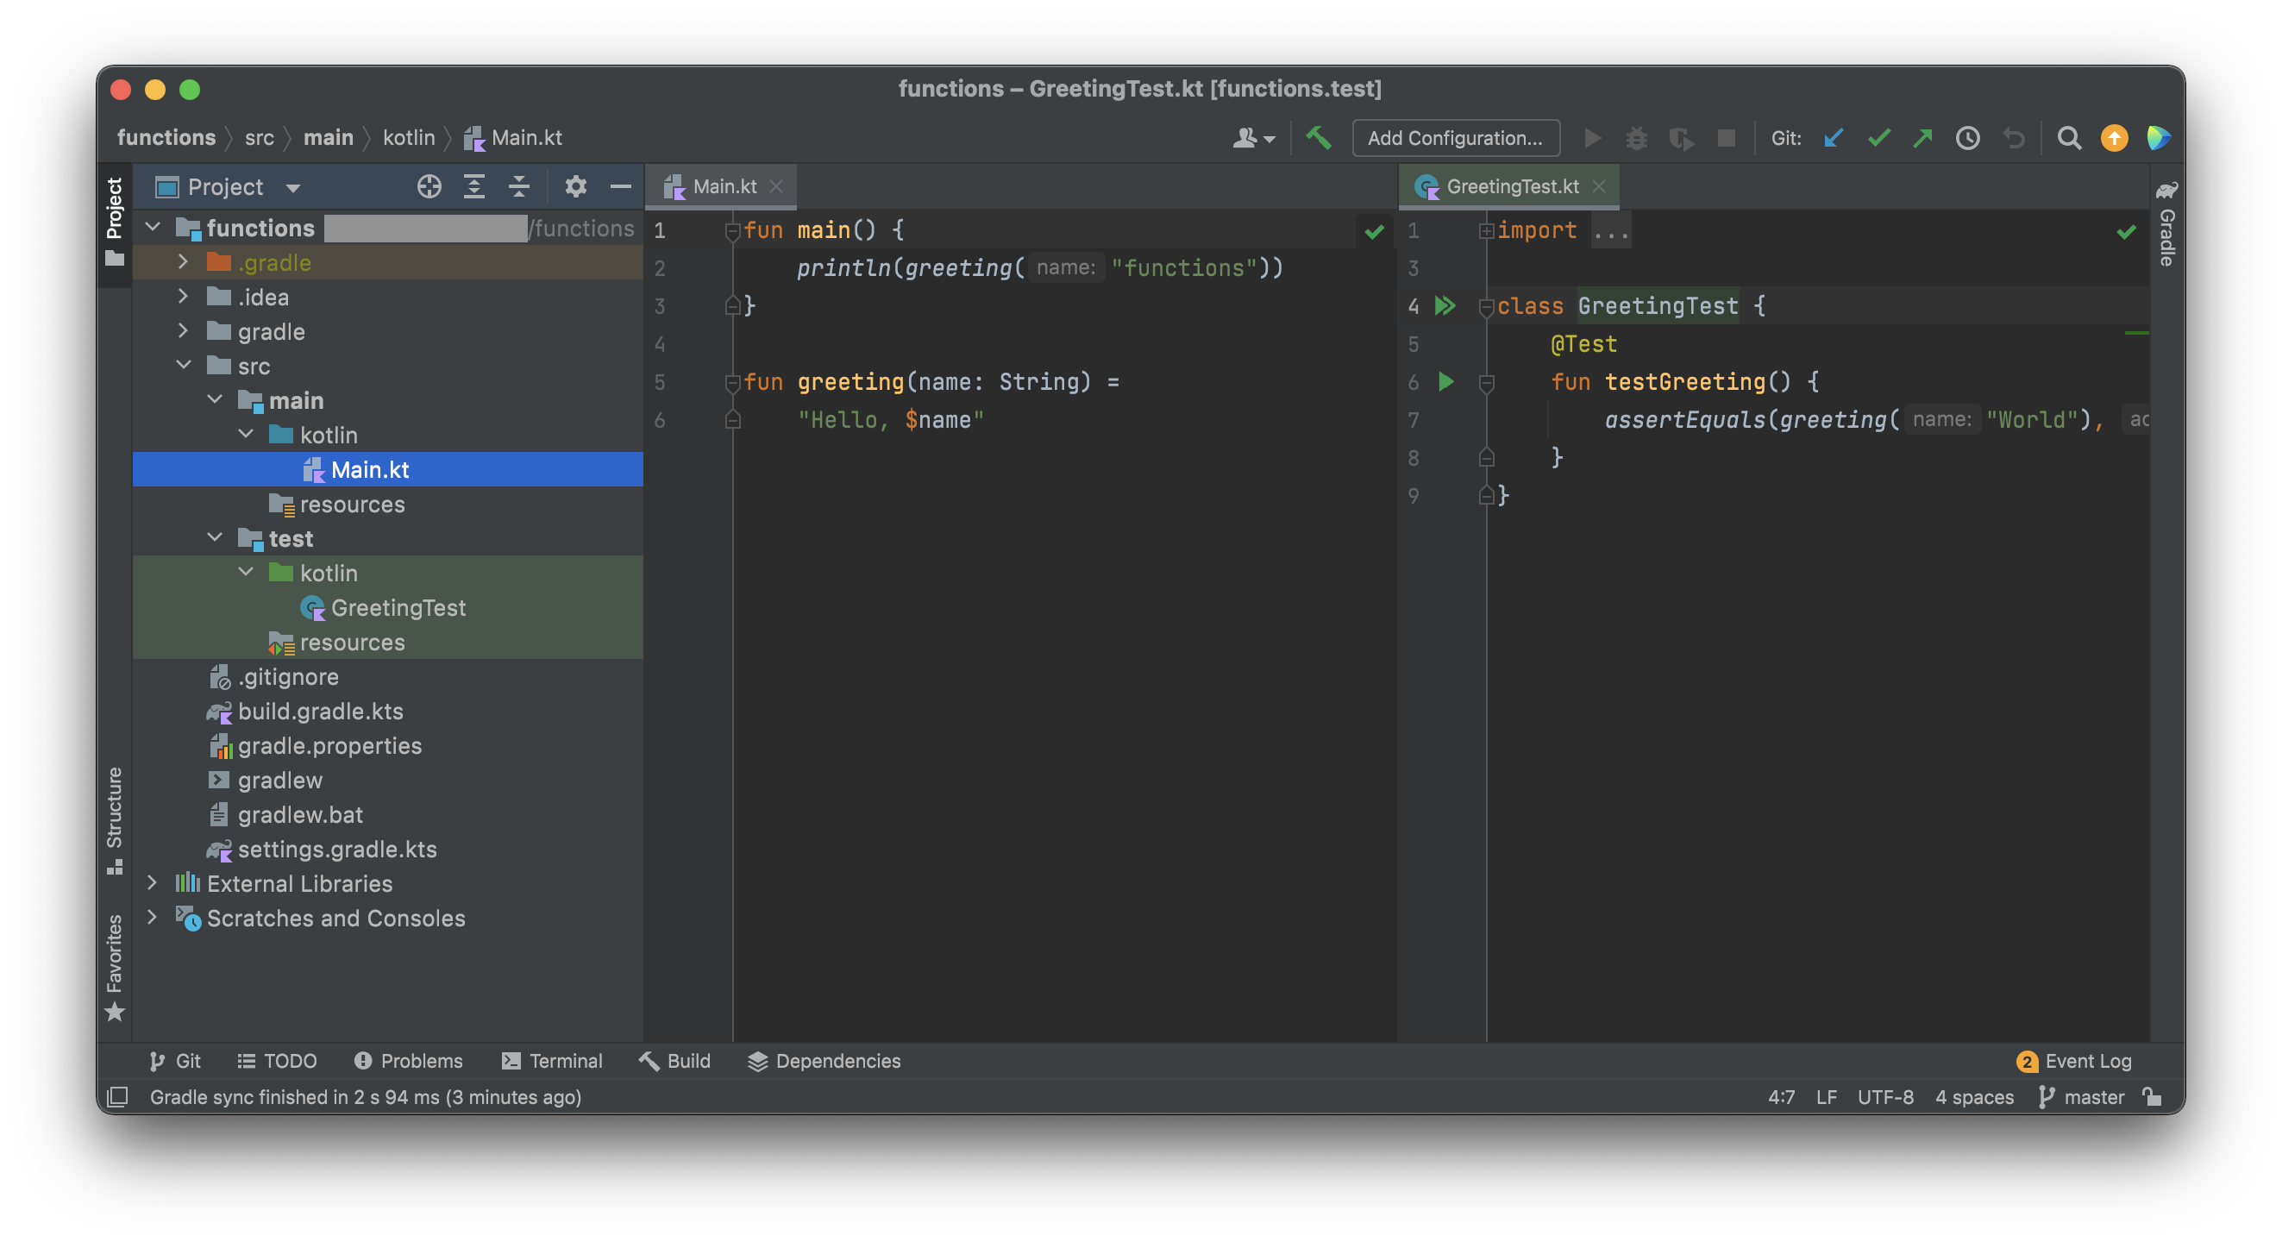The width and height of the screenshot is (2282, 1242).
Task: Open the Project view dropdown
Action: (x=292, y=188)
